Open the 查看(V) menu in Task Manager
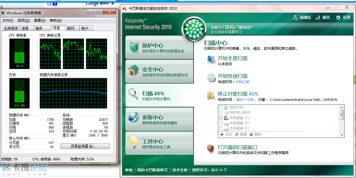 pos(39,20)
